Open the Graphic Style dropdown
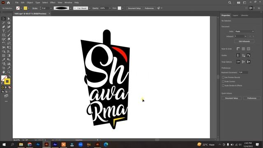 point(123,8)
